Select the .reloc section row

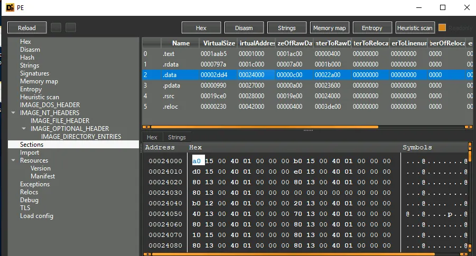[x=307, y=107]
